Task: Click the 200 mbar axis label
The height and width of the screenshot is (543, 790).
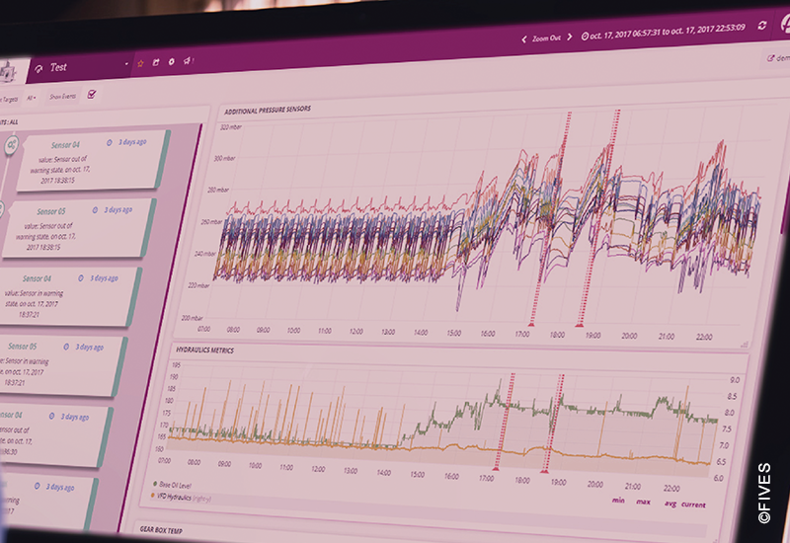Action: (192, 318)
